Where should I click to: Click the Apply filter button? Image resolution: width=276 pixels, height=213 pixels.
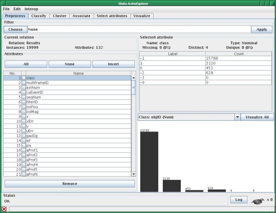coord(262,29)
